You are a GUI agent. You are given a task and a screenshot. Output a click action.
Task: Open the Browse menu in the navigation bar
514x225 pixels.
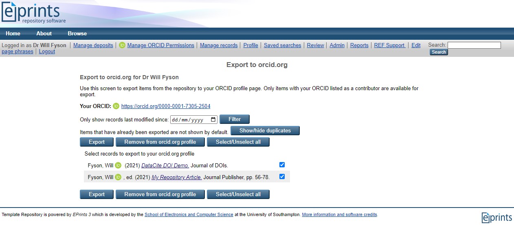click(77, 33)
